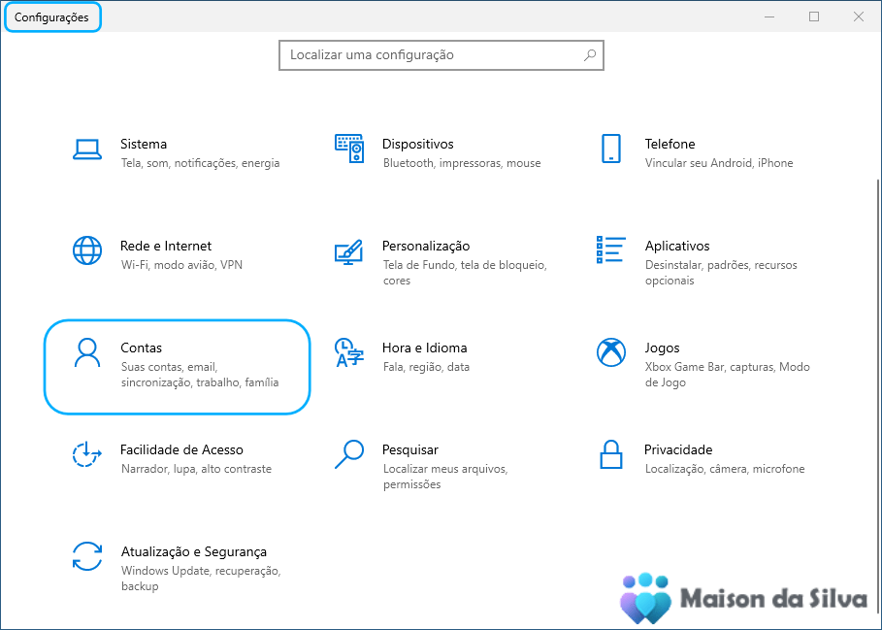
Task: Select "Bluetooth, impressoras, mouse" description
Action: click(462, 163)
